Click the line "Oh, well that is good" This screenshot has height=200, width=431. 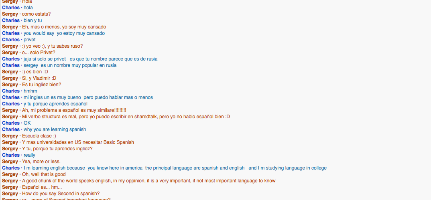click(44, 174)
